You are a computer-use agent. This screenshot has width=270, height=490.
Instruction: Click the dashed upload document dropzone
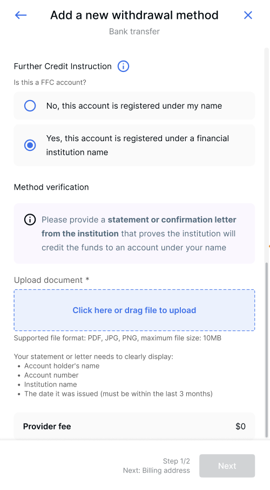pos(134,310)
